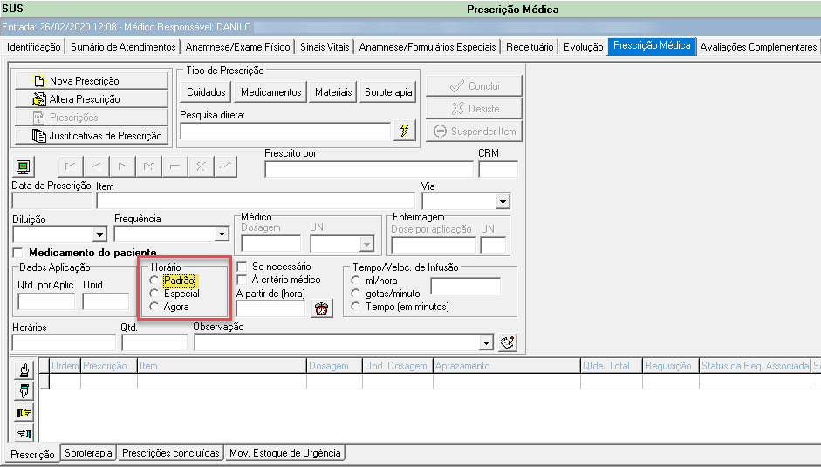The height and width of the screenshot is (467, 821).
Task: Click the Nova Prescrição document icon
Action: 39,81
